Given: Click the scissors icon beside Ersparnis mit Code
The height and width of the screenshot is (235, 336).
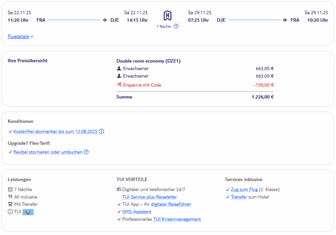Looking at the screenshot, I should tap(119, 85).
